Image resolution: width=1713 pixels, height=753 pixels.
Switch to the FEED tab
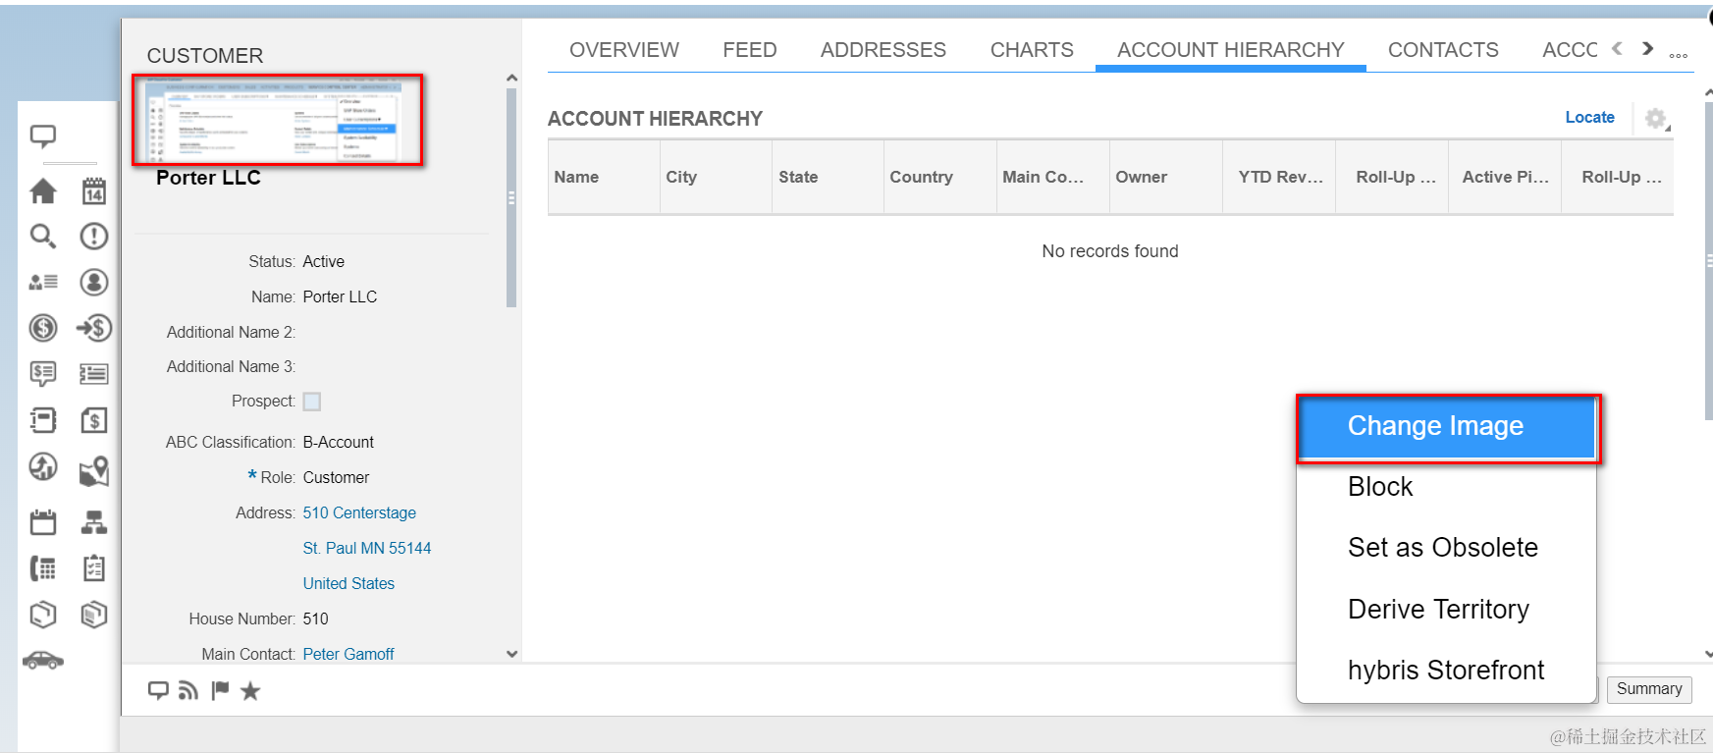[x=750, y=50]
